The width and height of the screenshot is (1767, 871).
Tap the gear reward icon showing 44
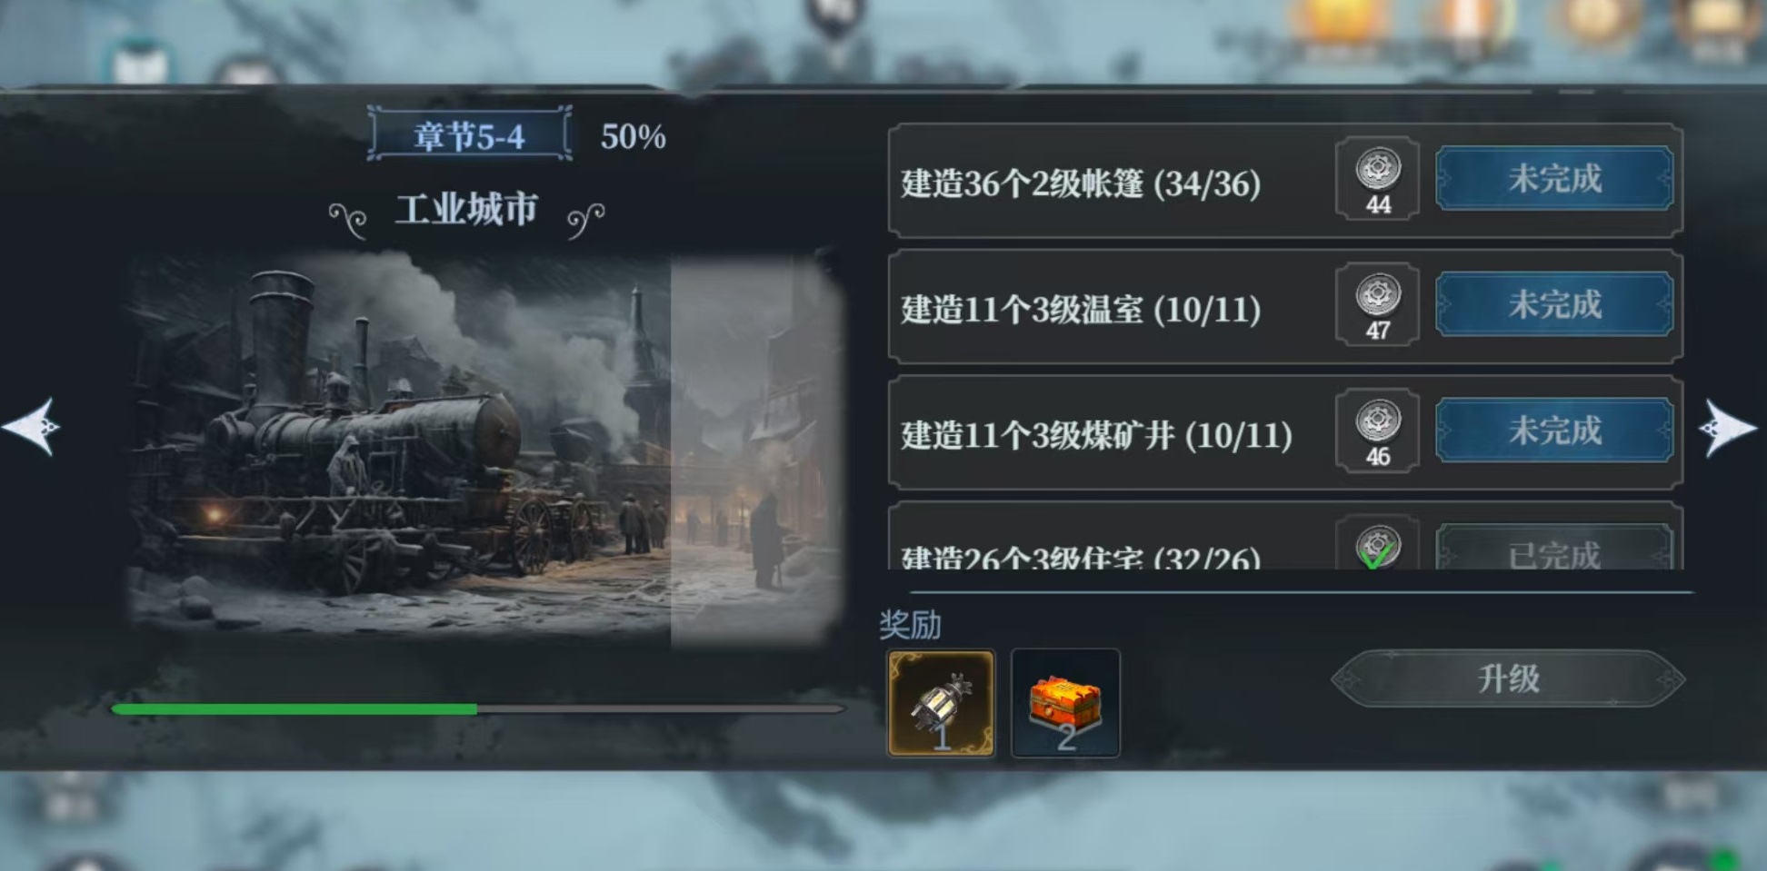[1377, 179]
